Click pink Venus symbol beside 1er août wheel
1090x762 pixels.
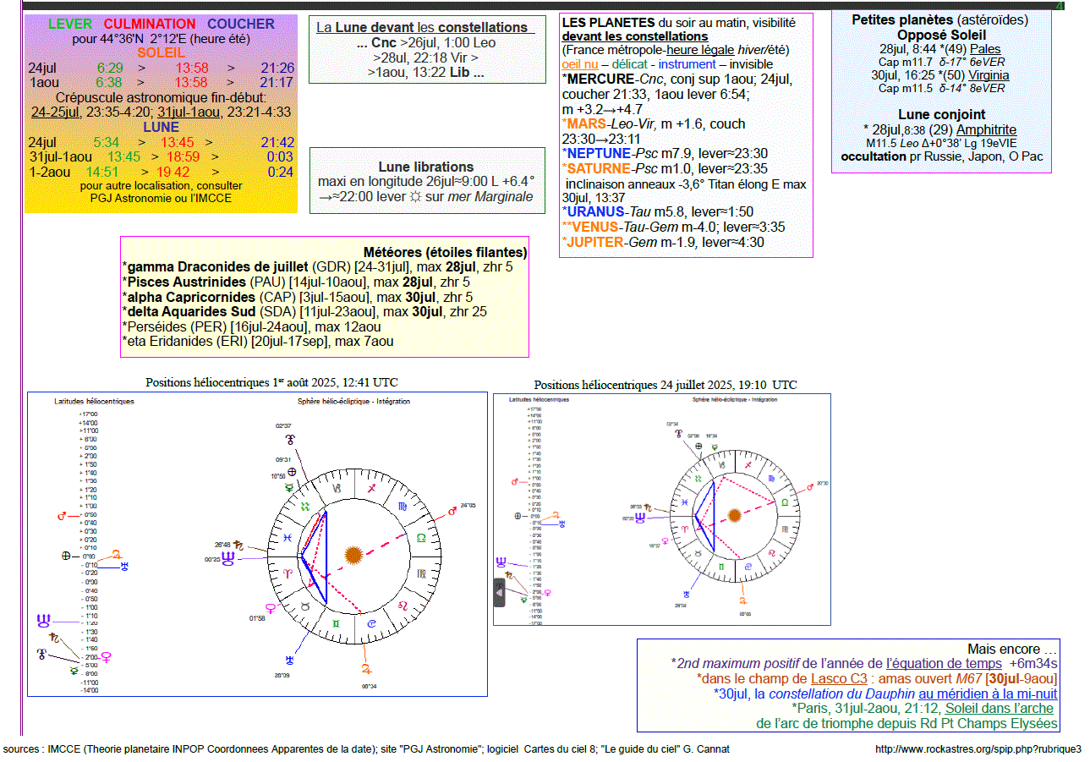270,607
